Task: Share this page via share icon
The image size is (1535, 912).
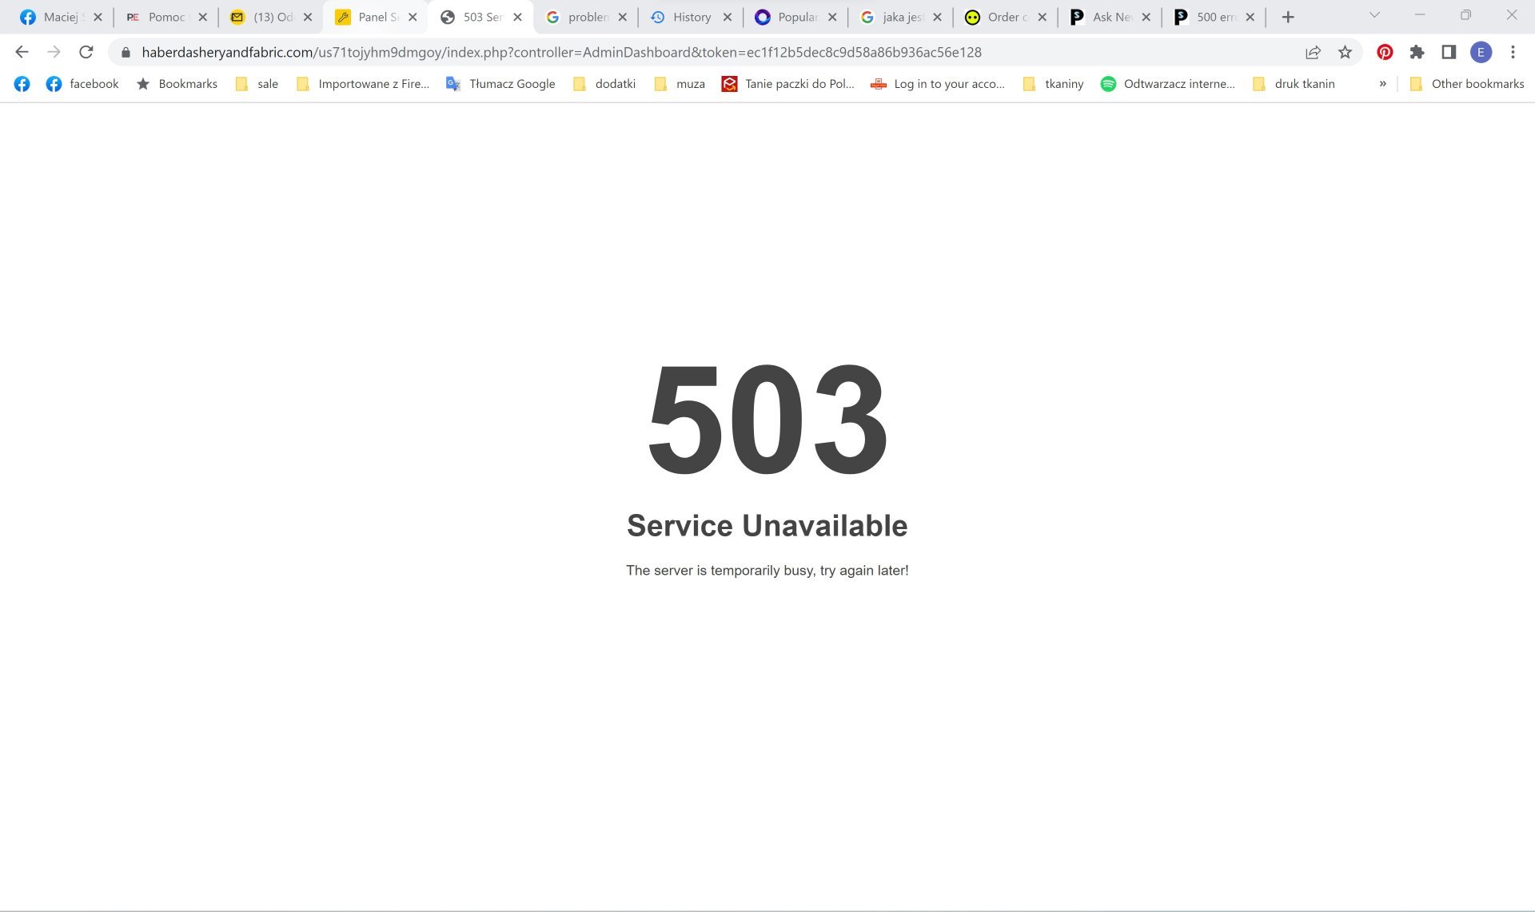Action: click(x=1313, y=52)
